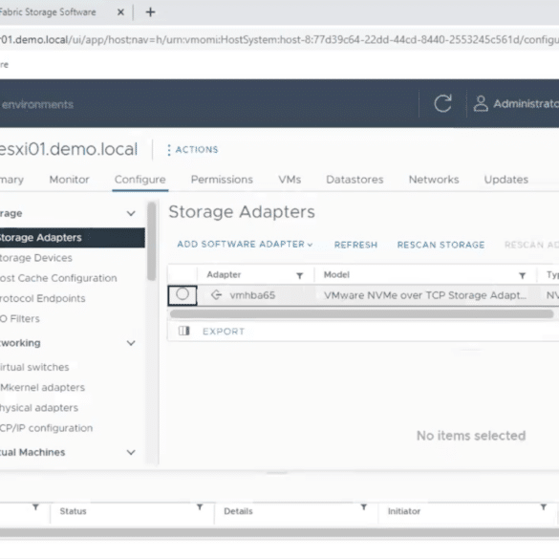This screenshot has height=559, width=559.
Task: Open Physical adapters in sidebar
Action: pos(39,408)
